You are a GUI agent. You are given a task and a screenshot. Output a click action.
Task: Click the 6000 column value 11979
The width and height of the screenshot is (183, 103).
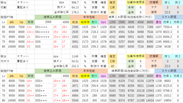150,81
